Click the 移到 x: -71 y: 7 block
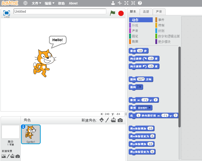The image size is (202, 161). [x=144, y=100]
